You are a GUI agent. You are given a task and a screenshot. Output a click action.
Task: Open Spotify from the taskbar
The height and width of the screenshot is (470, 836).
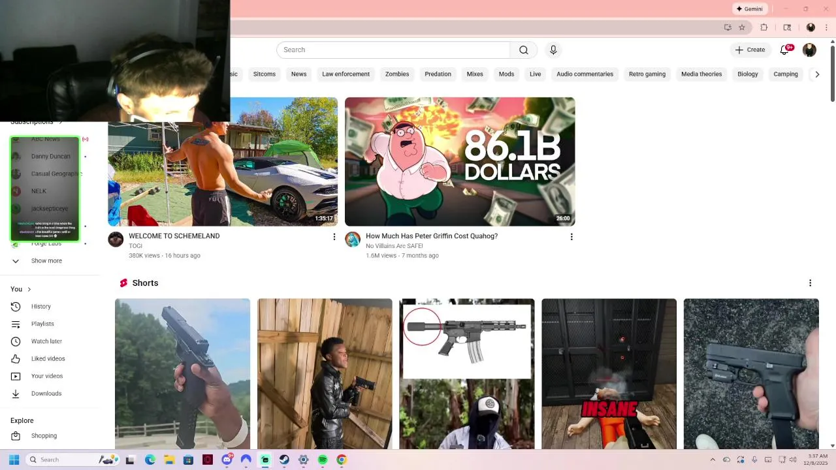click(x=322, y=460)
